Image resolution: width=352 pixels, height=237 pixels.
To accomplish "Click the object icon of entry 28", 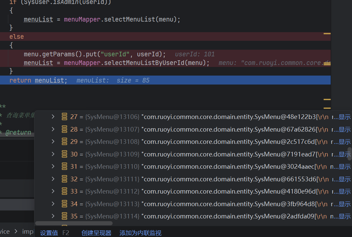I will [x=64, y=129].
